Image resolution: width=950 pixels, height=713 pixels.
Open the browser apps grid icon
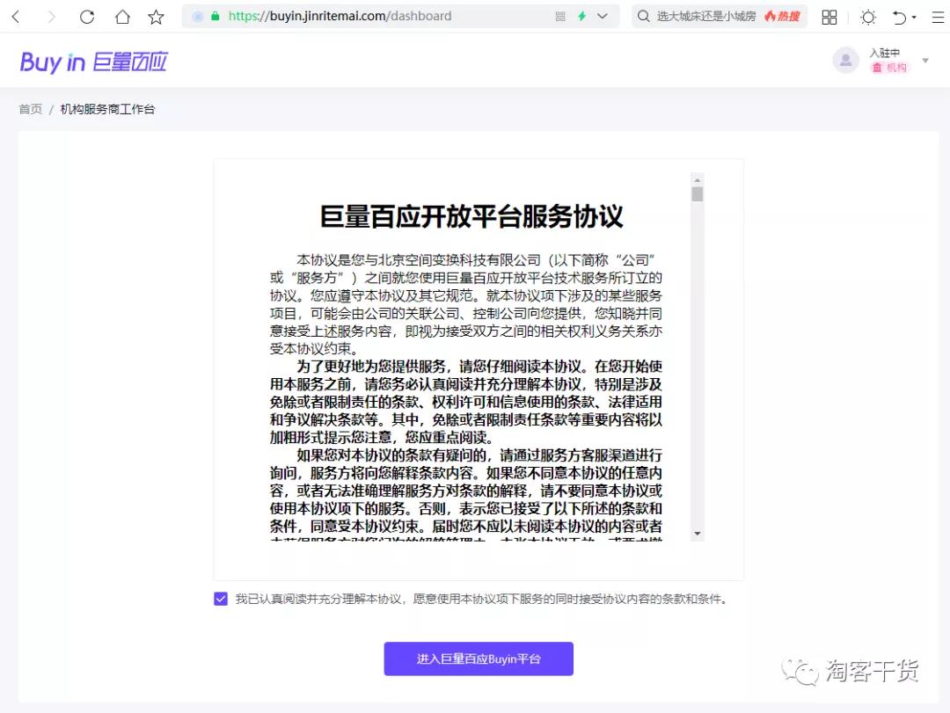[829, 17]
